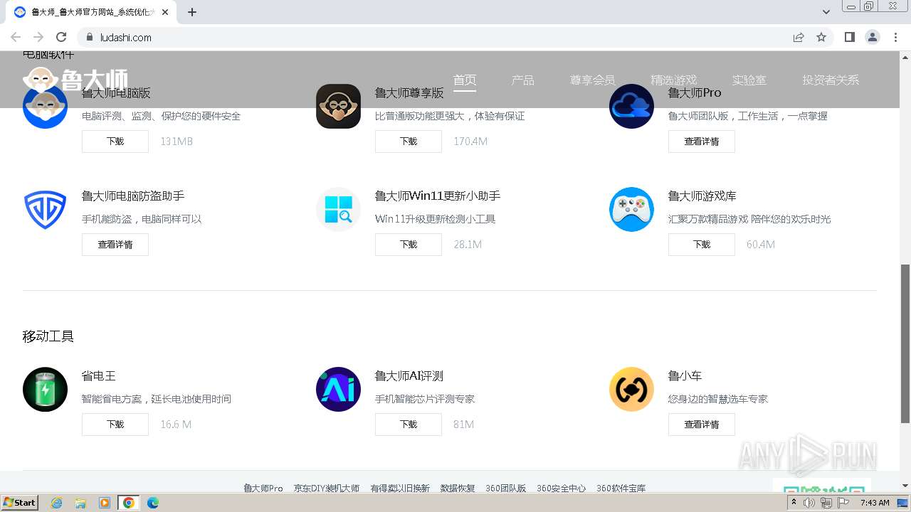
Task: Click the 移动工具 section heading
Action: [x=48, y=336]
